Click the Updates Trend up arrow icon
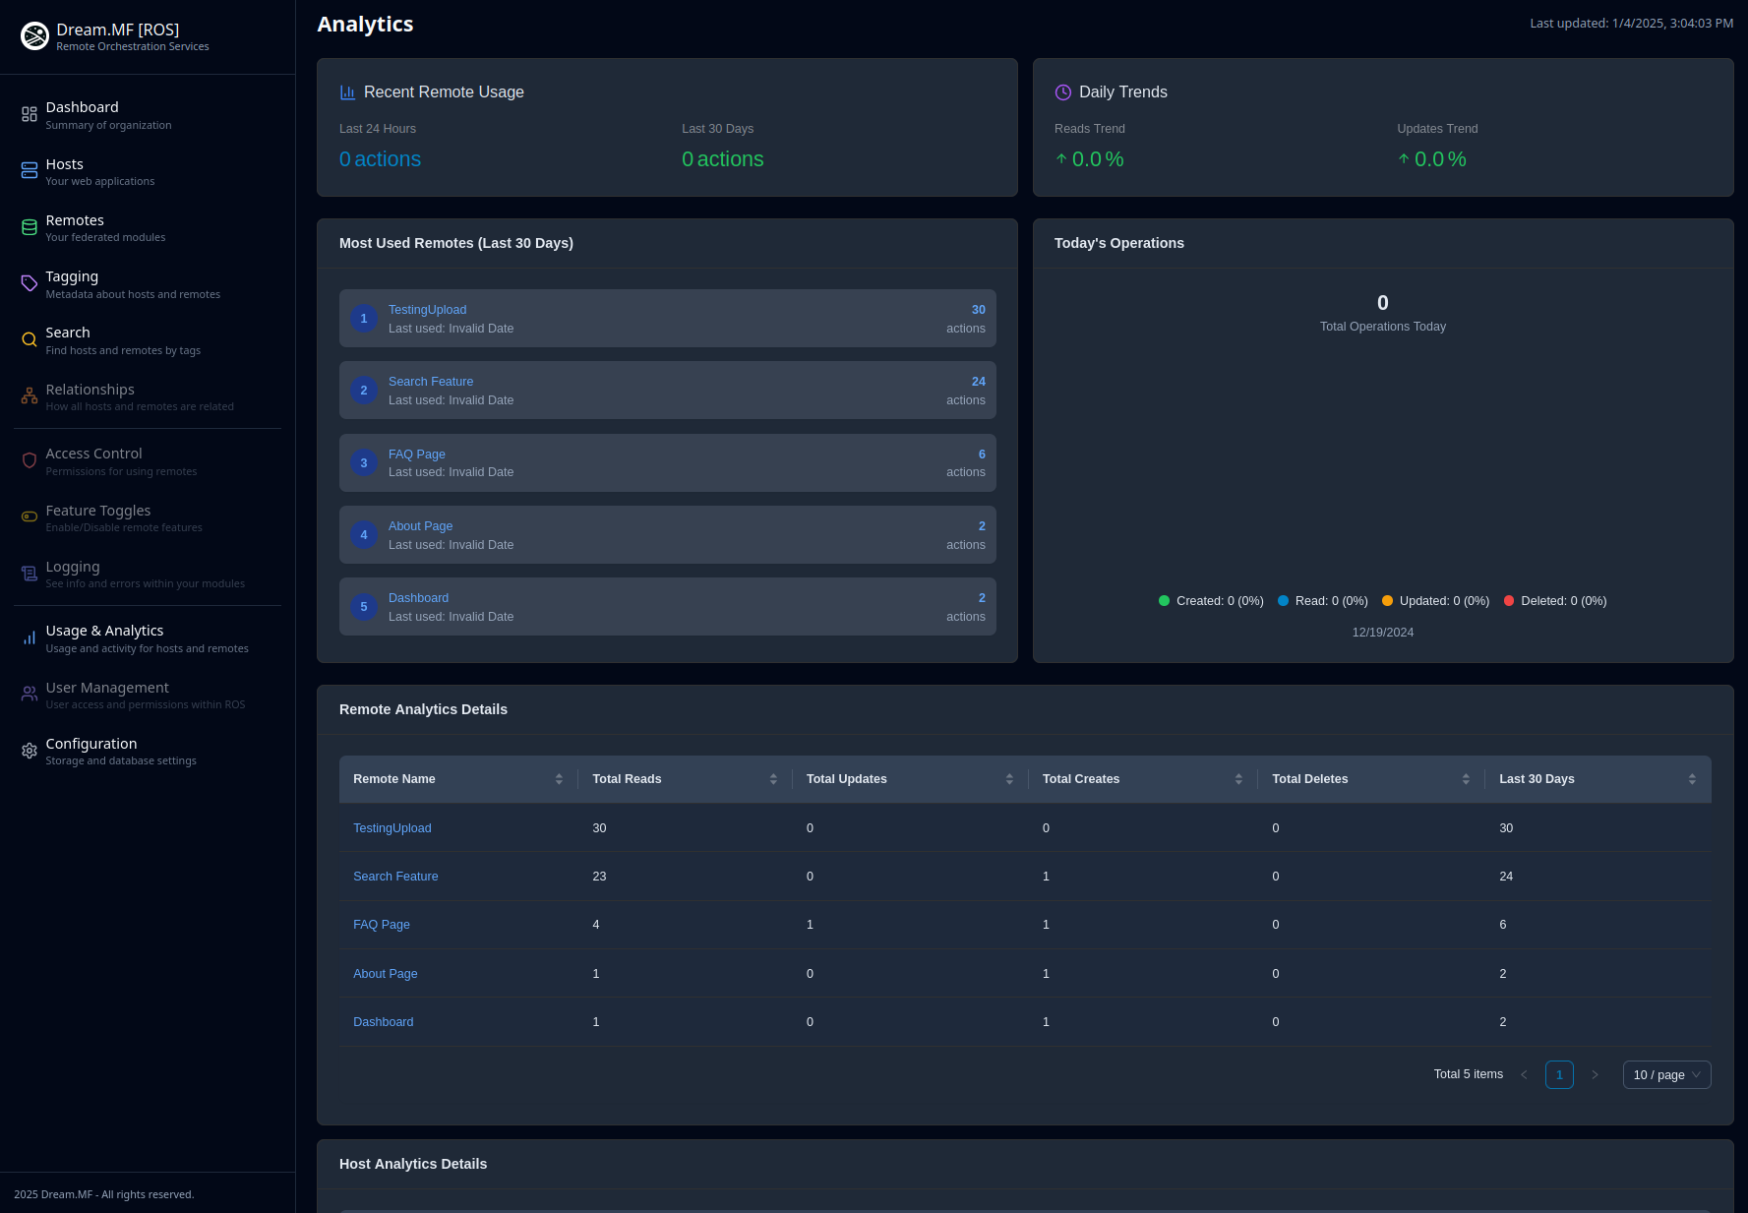The width and height of the screenshot is (1748, 1213). click(1404, 159)
